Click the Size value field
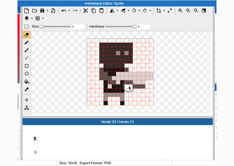234x166 pixels. (78, 27)
